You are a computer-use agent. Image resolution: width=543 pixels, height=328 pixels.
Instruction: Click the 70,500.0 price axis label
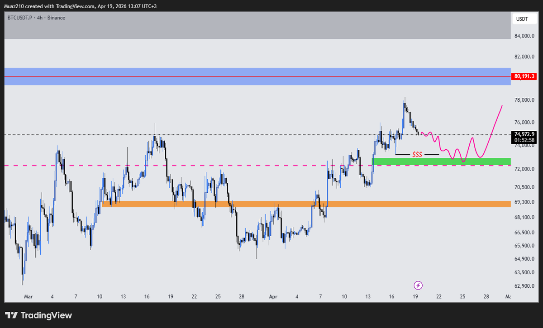(x=524, y=187)
